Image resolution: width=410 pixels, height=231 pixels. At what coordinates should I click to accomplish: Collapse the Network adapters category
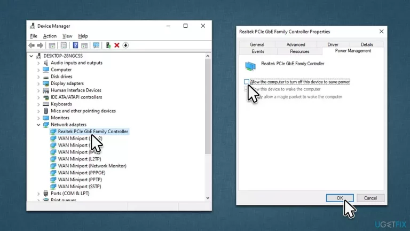[38, 125]
